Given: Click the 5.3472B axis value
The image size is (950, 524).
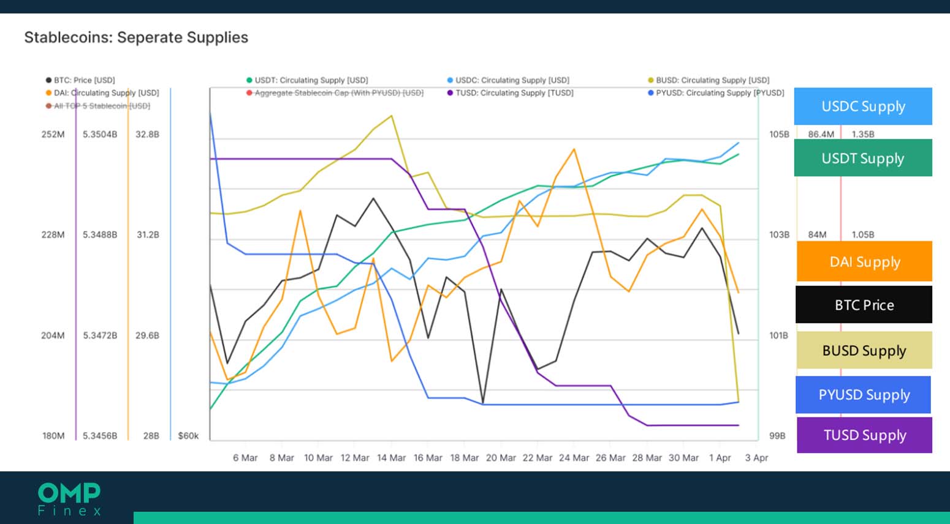Looking at the screenshot, I should click(x=100, y=335).
